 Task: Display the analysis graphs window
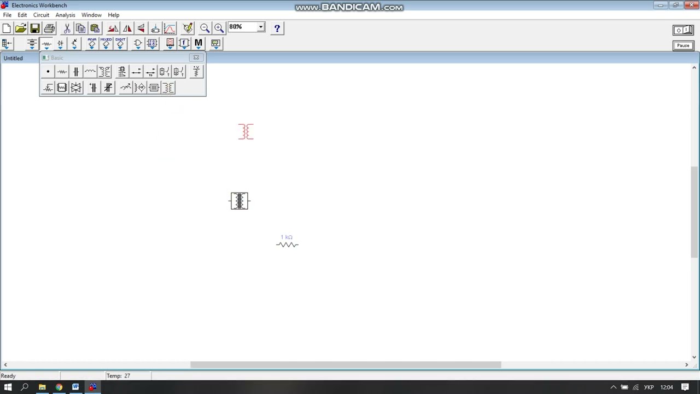(170, 28)
